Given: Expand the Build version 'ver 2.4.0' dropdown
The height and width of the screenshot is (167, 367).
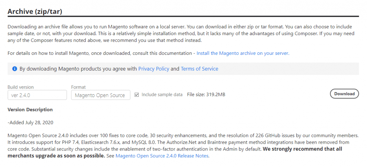Looking at the screenshot, I should [37, 95].
